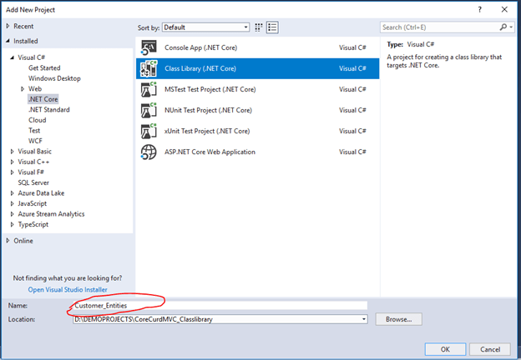Select Windows Desktop category

coord(54,78)
